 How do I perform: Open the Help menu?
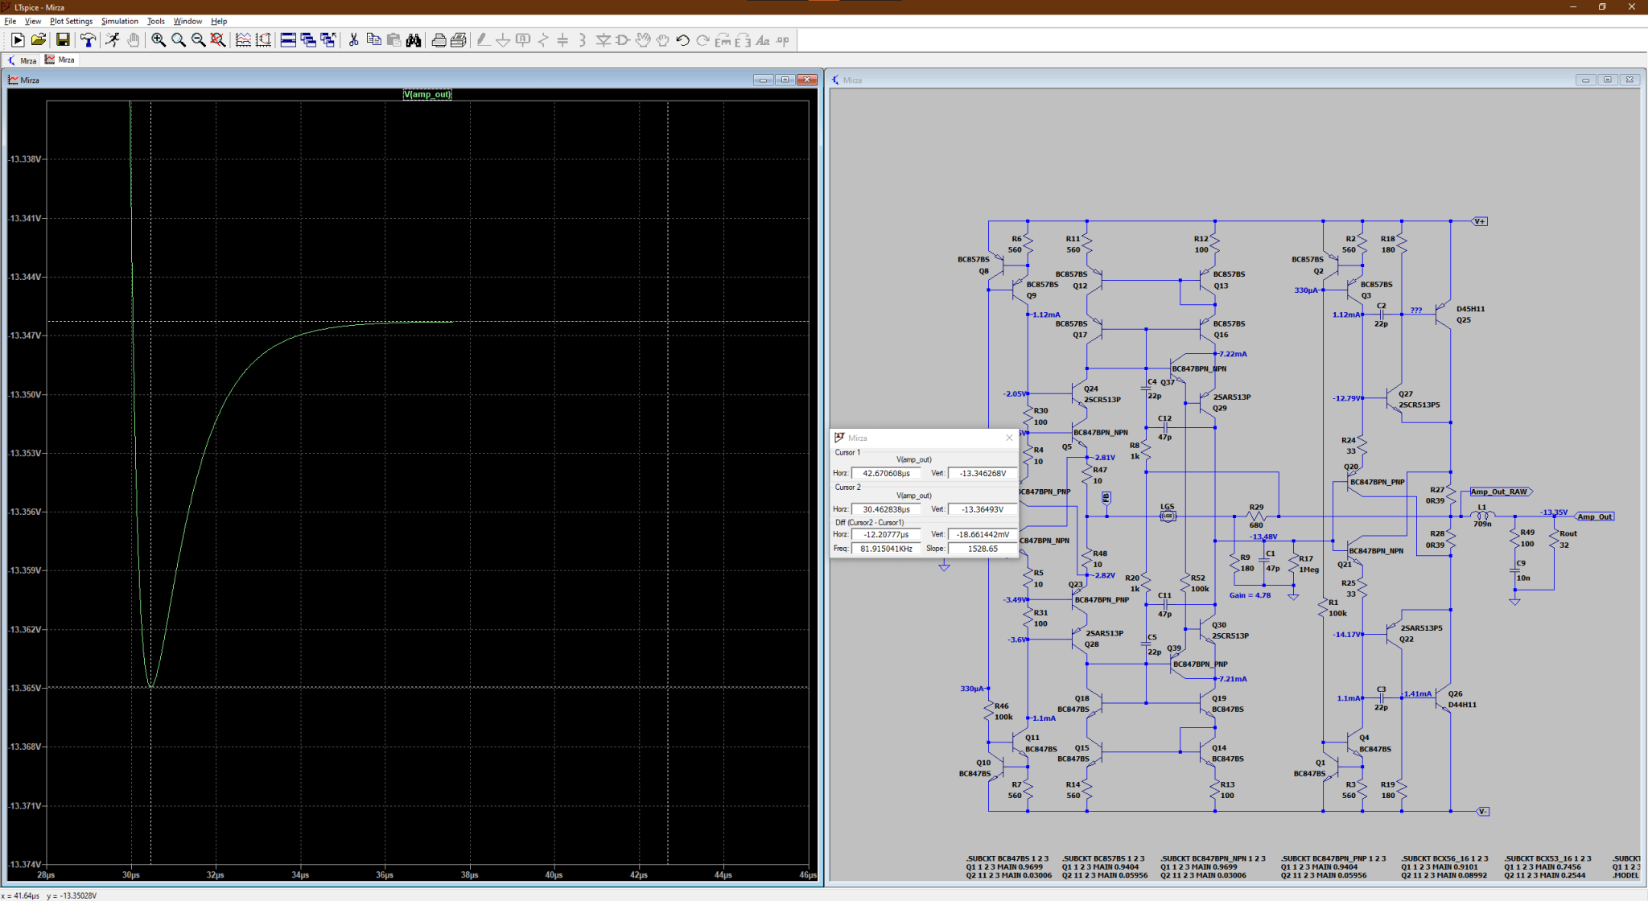(x=219, y=21)
